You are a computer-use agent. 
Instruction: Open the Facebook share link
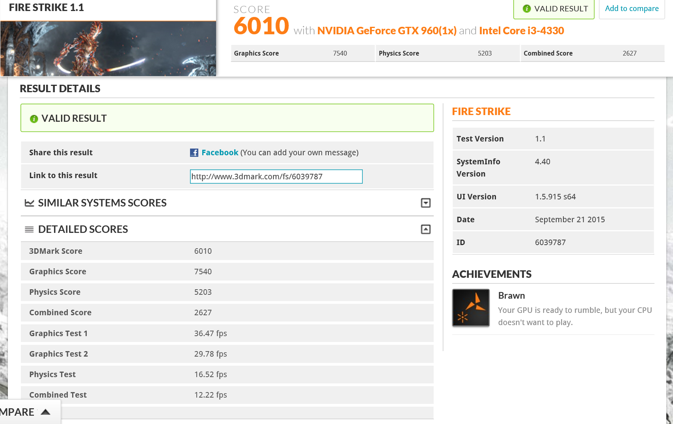220,152
